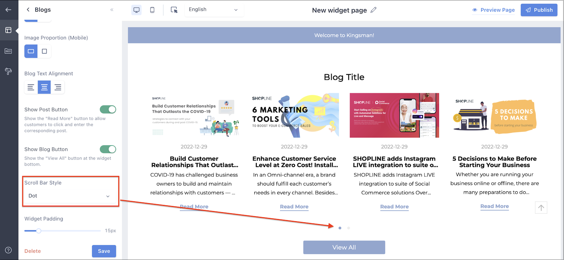Screen dimensions: 564x260
Task: Click the View All blogs button
Action: click(x=344, y=247)
